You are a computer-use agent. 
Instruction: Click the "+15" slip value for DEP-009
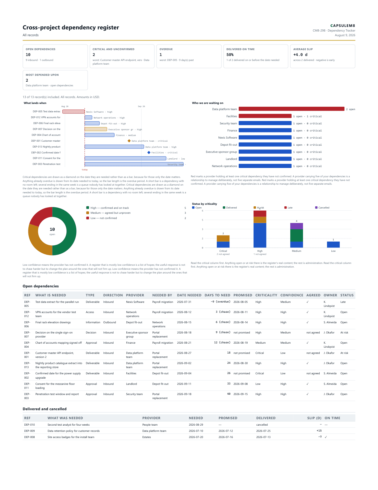click(319, 431)
